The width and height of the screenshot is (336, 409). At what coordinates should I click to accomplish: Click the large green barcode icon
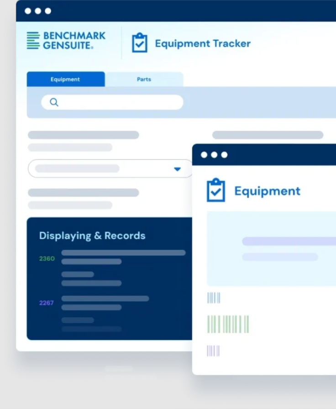pyautogui.click(x=228, y=324)
